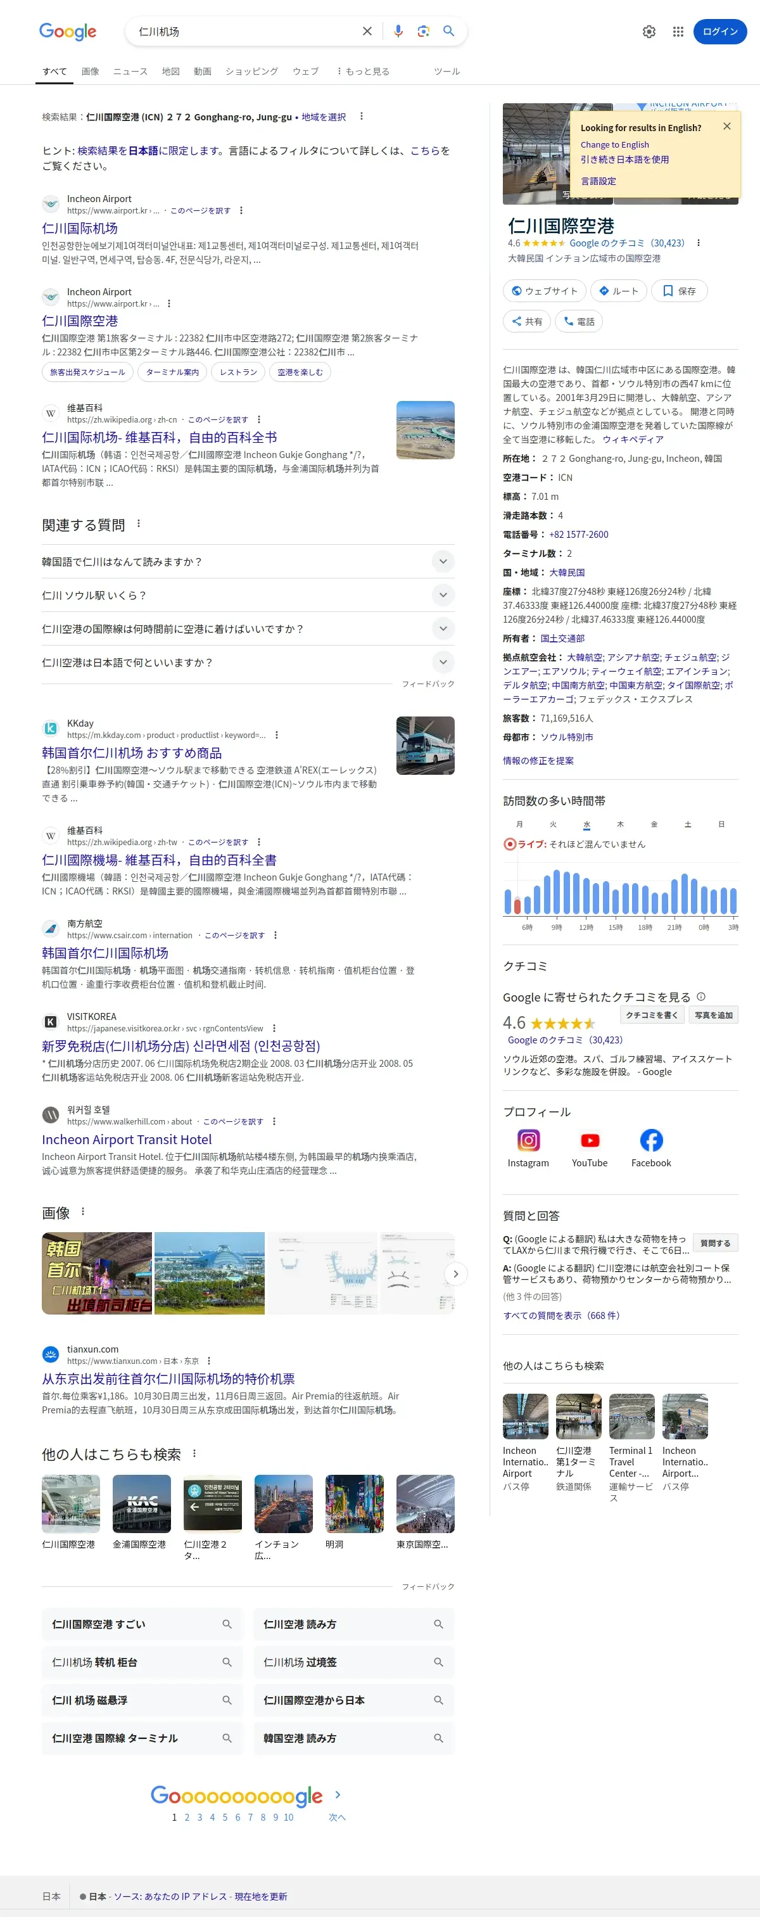The width and height of the screenshot is (760, 1917).
Task: Click the ターミナル案内 chip
Action: point(172,372)
